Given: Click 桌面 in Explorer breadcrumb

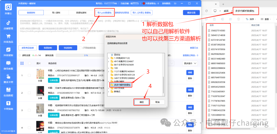Looking at the screenshot, I should coord(226,11).
